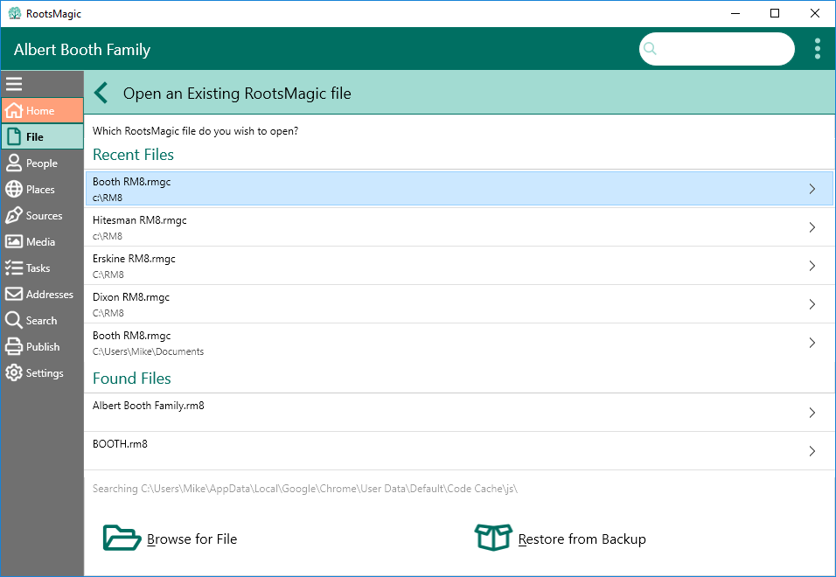Open the Addresses view label
This screenshot has width=836, height=577.
click(x=50, y=294)
